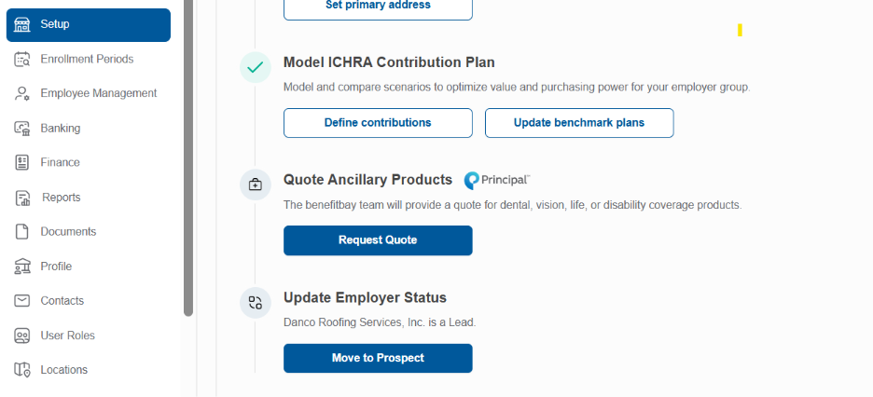Click the Locations map pin icon
The image size is (873, 397).
[x=21, y=370]
